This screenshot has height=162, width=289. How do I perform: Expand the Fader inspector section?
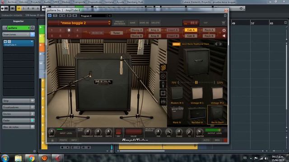click(18, 121)
